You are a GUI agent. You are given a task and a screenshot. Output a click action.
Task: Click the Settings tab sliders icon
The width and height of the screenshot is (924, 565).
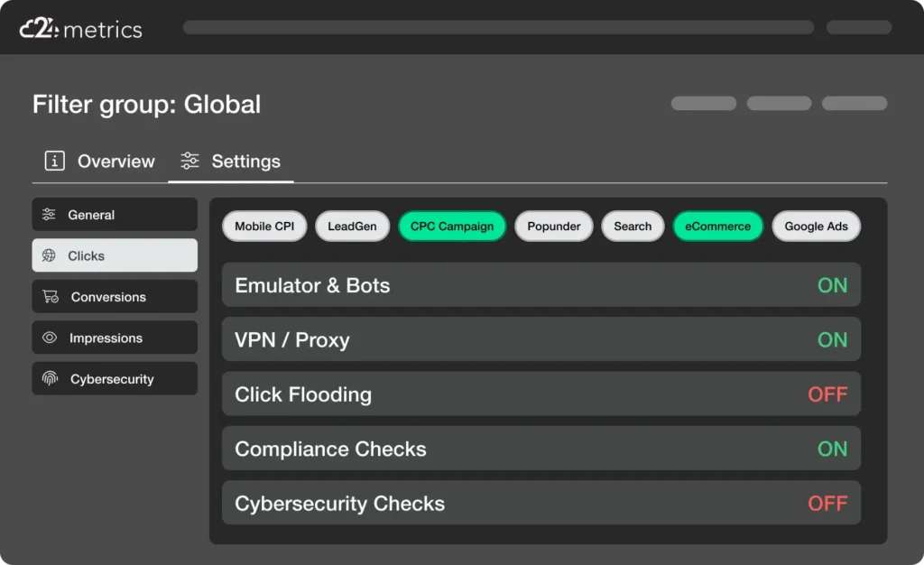point(189,161)
